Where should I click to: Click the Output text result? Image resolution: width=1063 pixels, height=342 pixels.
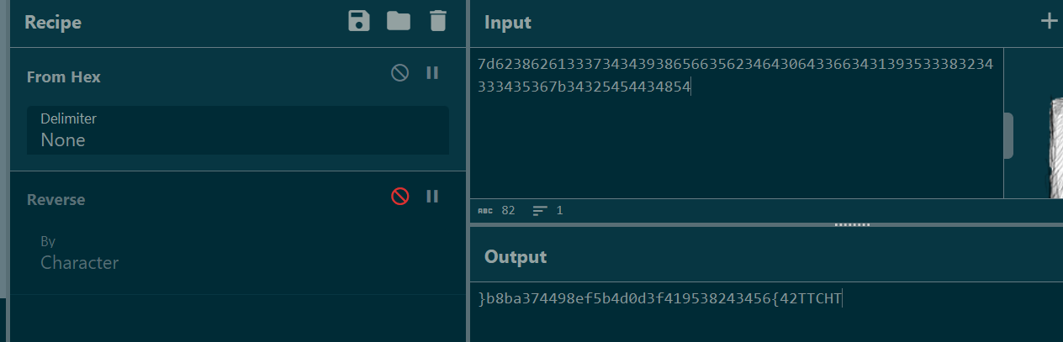coord(659,298)
